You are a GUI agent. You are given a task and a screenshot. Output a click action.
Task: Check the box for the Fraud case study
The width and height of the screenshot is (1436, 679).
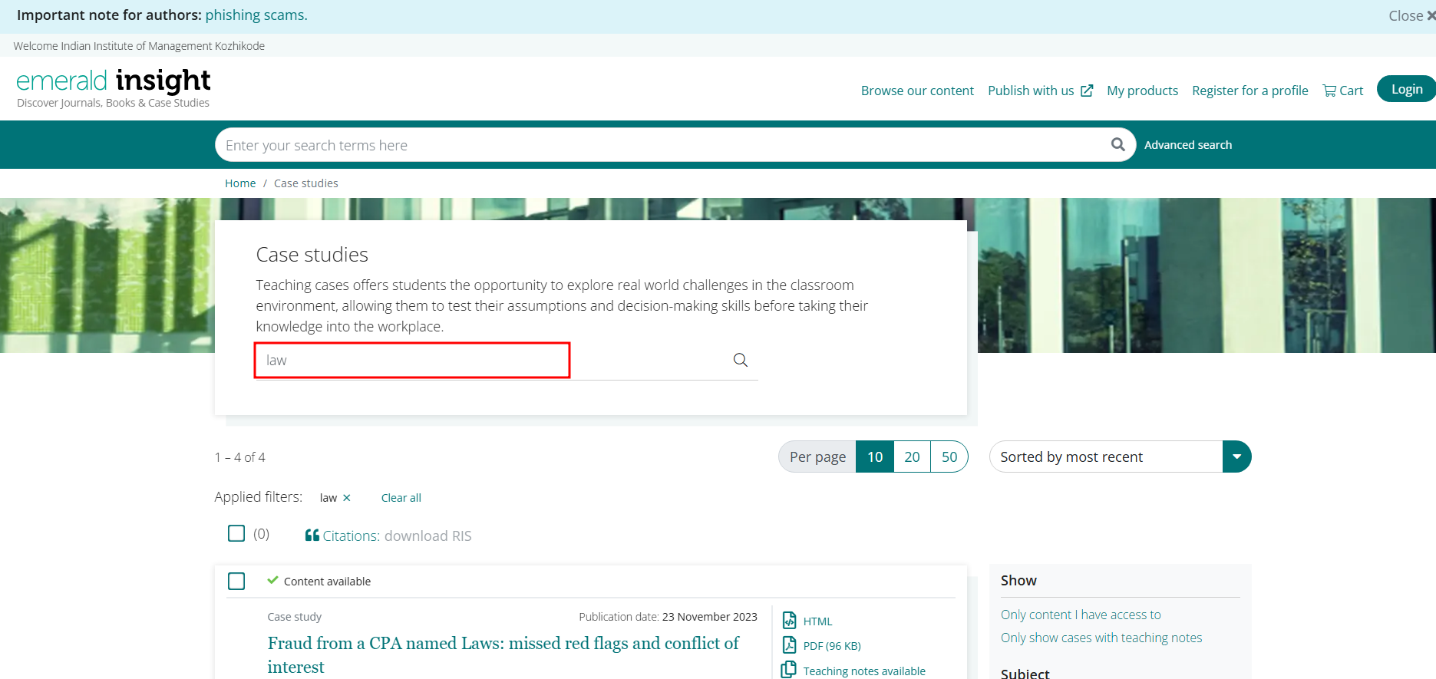pyautogui.click(x=236, y=581)
